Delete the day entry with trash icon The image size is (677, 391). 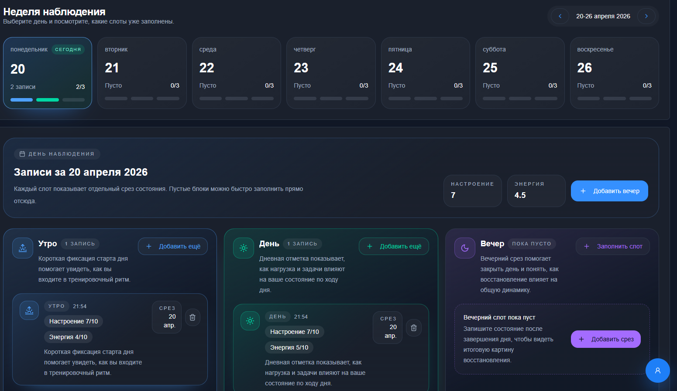[x=414, y=328]
